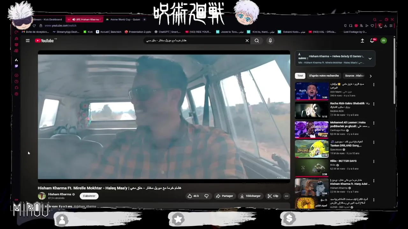Open YouTube notifications bell
The height and width of the screenshot is (229, 408).
[372, 41]
